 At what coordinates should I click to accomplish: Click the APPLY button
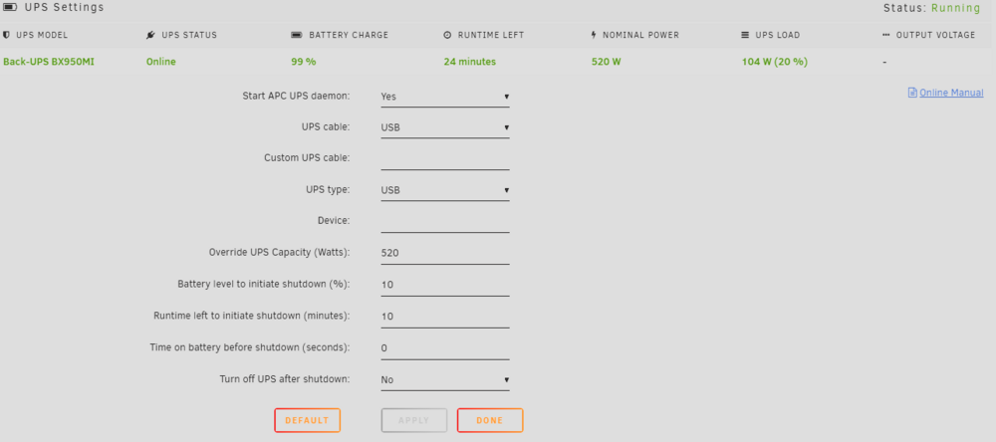point(414,420)
